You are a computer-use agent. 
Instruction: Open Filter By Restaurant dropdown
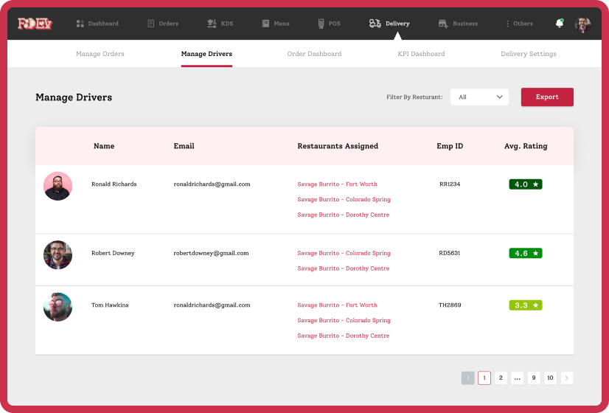[479, 97]
